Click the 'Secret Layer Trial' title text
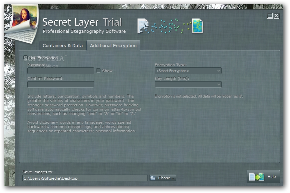The width and height of the screenshot is (290, 193). point(82,22)
